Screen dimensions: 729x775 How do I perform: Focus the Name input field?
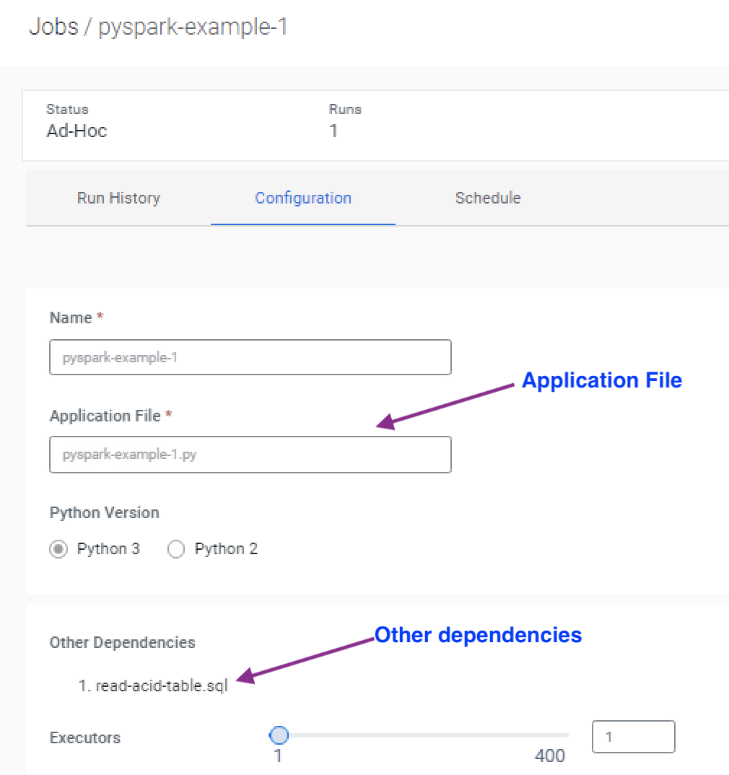pyautogui.click(x=250, y=357)
